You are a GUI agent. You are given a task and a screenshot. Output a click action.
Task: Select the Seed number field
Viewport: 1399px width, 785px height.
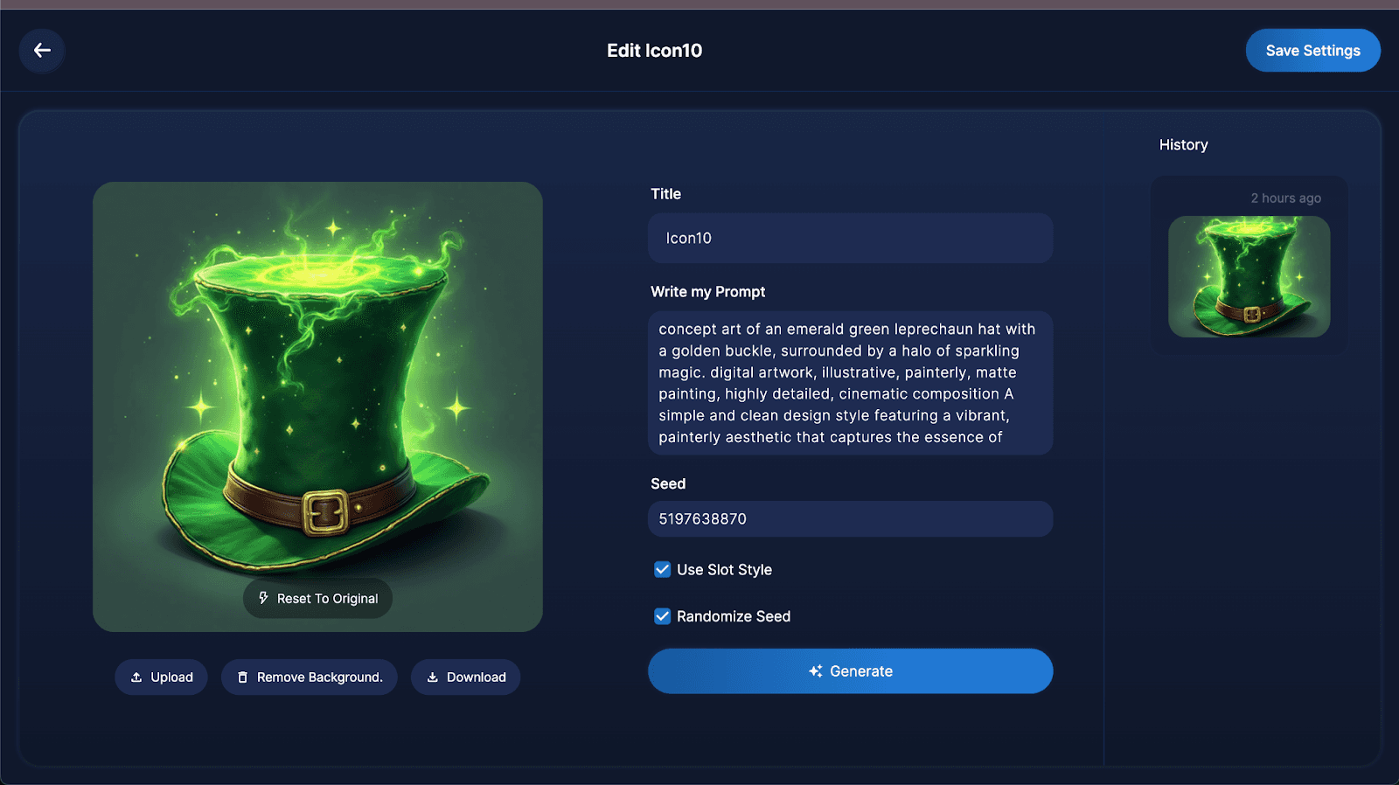coord(850,518)
